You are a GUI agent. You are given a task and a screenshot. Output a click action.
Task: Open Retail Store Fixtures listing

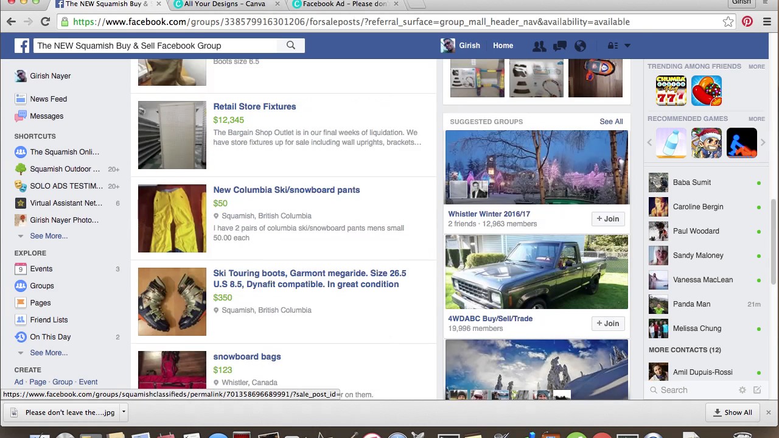(254, 106)
